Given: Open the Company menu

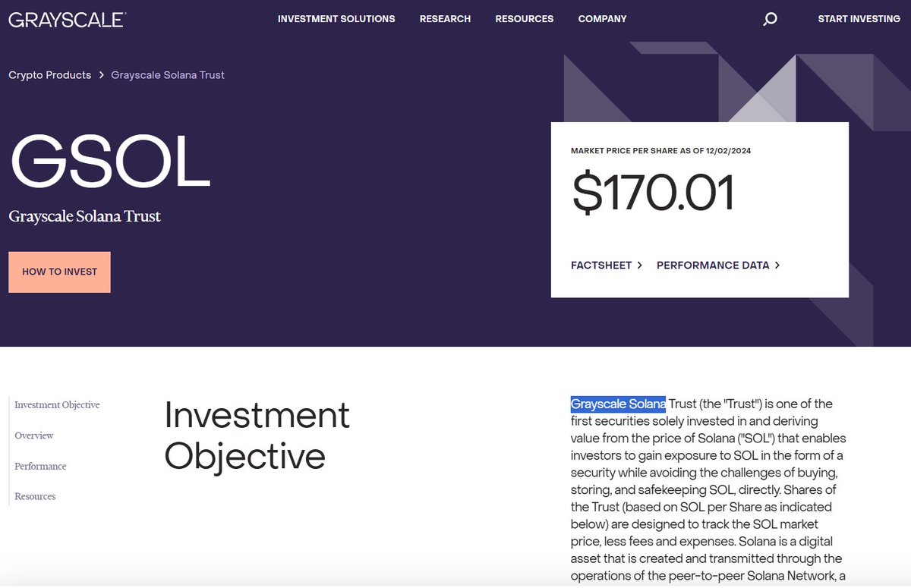Looking at the screenshot, I should (602, 19).
